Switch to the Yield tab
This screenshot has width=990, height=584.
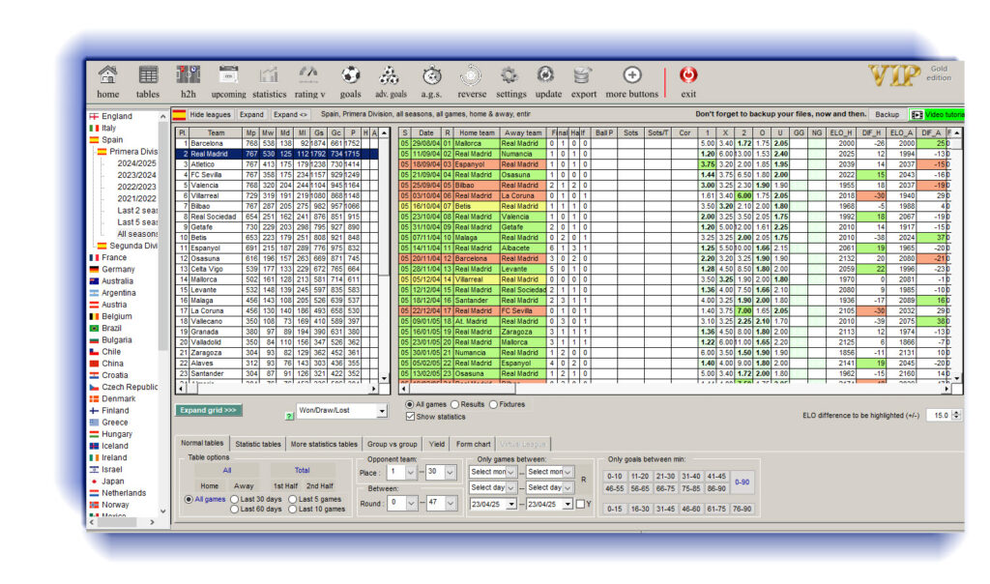tap(437, 445)
